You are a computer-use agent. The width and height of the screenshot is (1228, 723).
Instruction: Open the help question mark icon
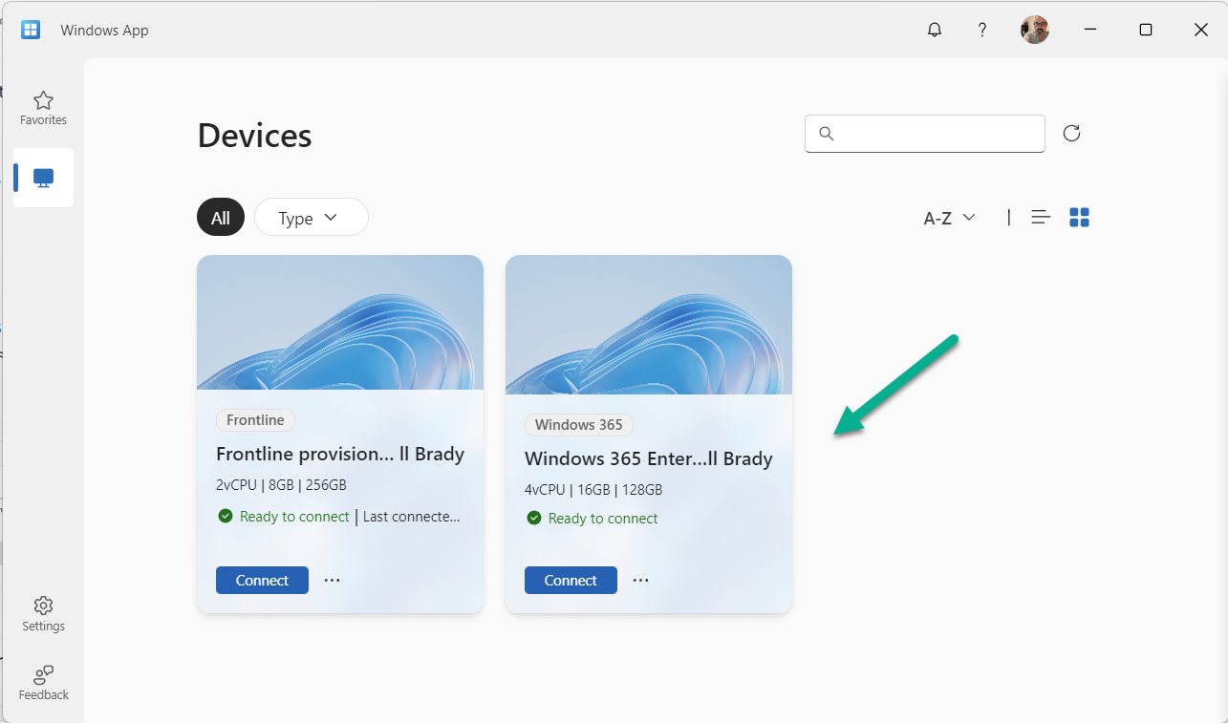pyautogui.click(x=981, y=30)
